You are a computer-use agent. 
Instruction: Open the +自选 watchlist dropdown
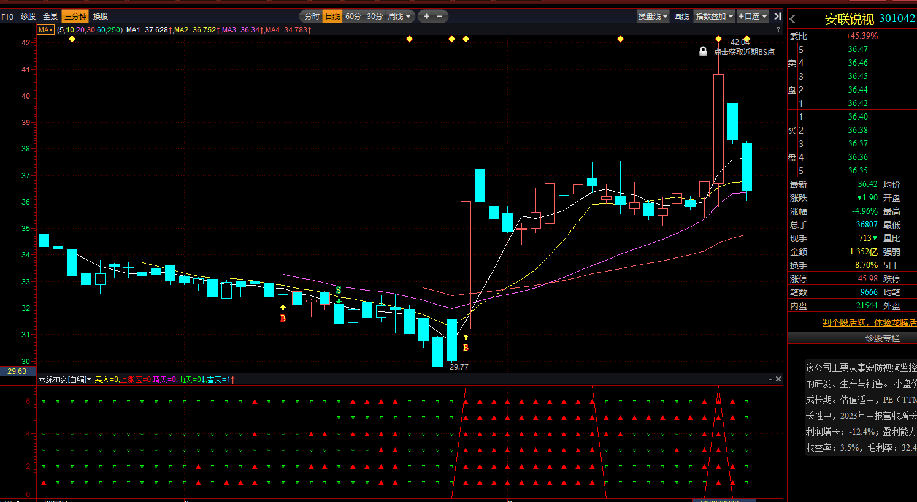753,17
